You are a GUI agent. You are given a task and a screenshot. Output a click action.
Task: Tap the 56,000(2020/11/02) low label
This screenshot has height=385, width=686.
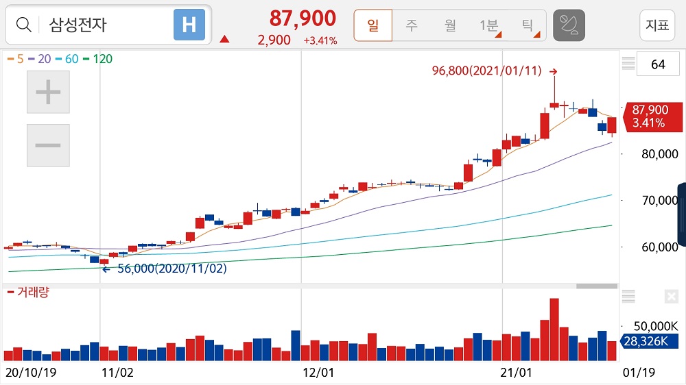click(x=172, y=269)
